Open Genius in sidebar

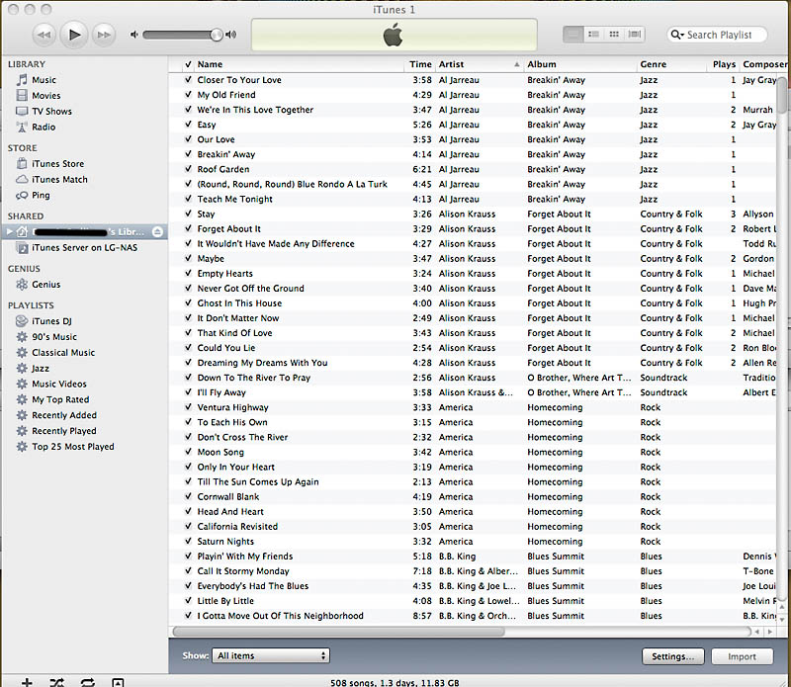[45, 284]
